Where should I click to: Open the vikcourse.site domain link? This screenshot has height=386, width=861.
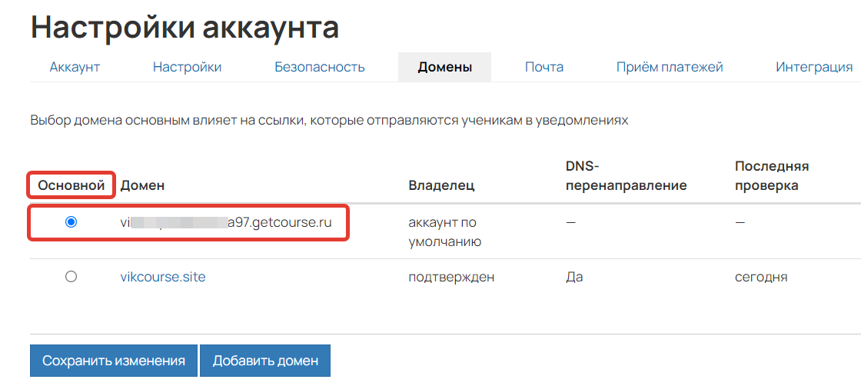click(x=162, y=278)
